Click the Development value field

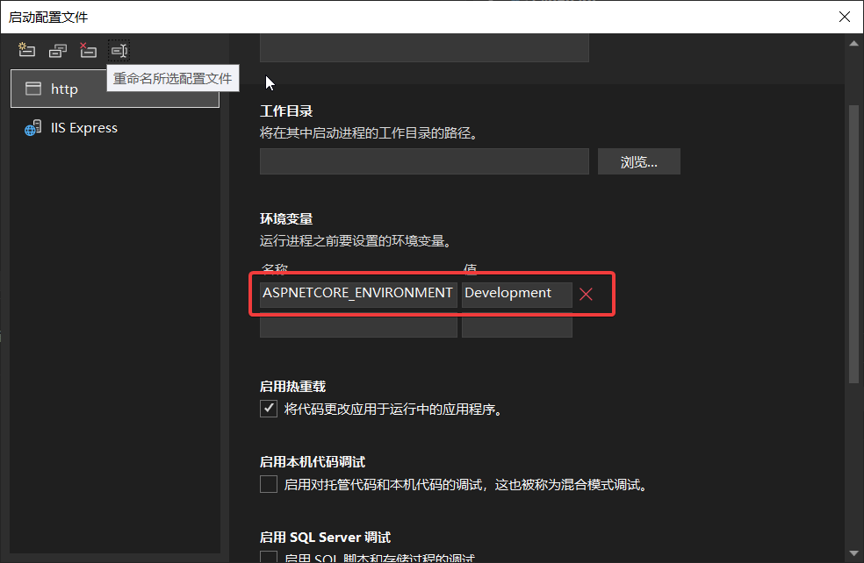coord(517,294)
